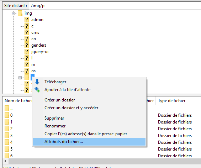Click the unknown-folder icon beside os
The image size is (201, 168).
point(27,71)
